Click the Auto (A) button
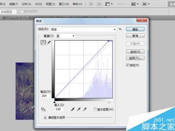The image size is (175, 131). (x=135, y=52)
